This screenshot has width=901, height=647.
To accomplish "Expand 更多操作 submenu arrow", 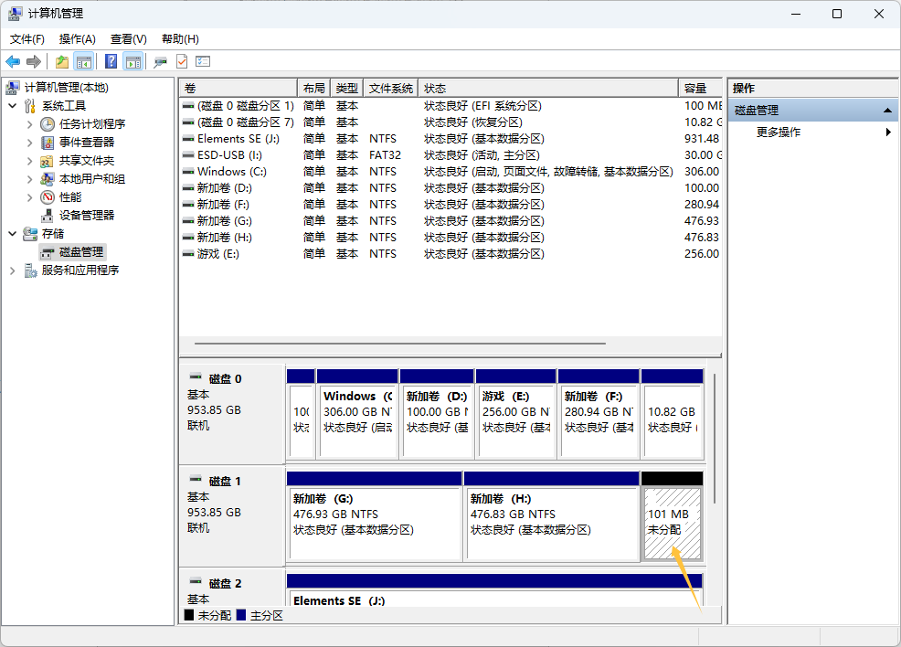I will pyautogui.click(x=888, y=132).
